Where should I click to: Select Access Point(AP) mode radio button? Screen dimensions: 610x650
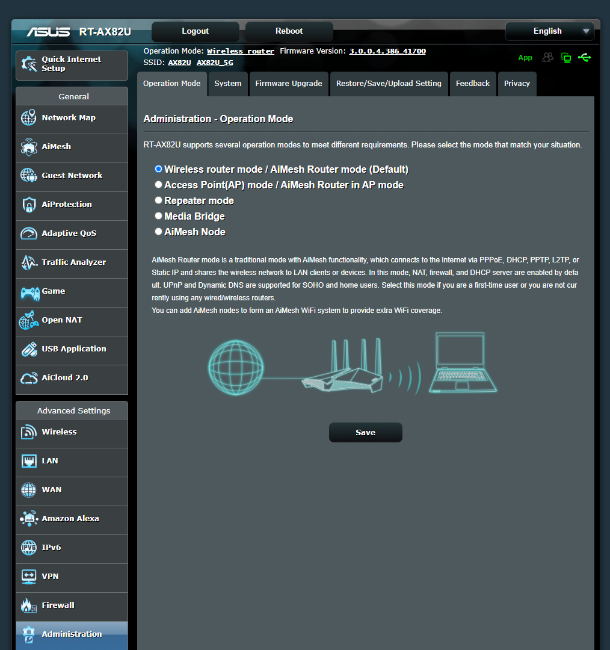[158, 185]
